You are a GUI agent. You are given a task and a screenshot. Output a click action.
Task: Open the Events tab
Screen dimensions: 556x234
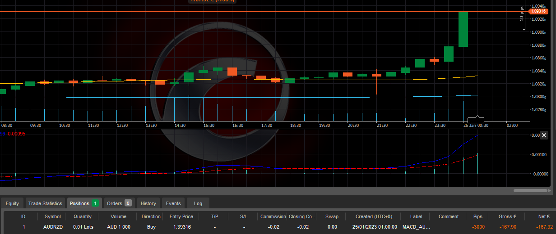173,203
